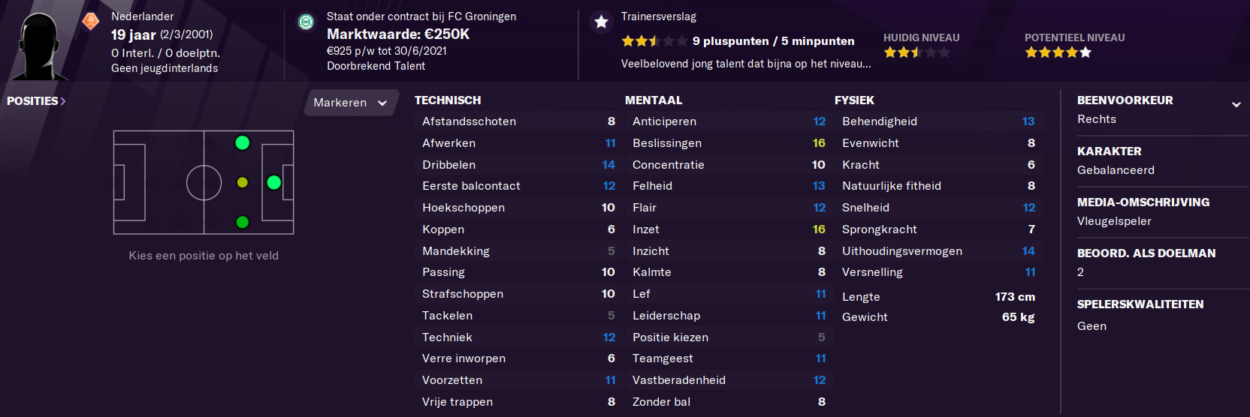Click the MENTAAL column header
Image resolution: width=1250 pixels, height=417 pixels.
coord(654,100)
